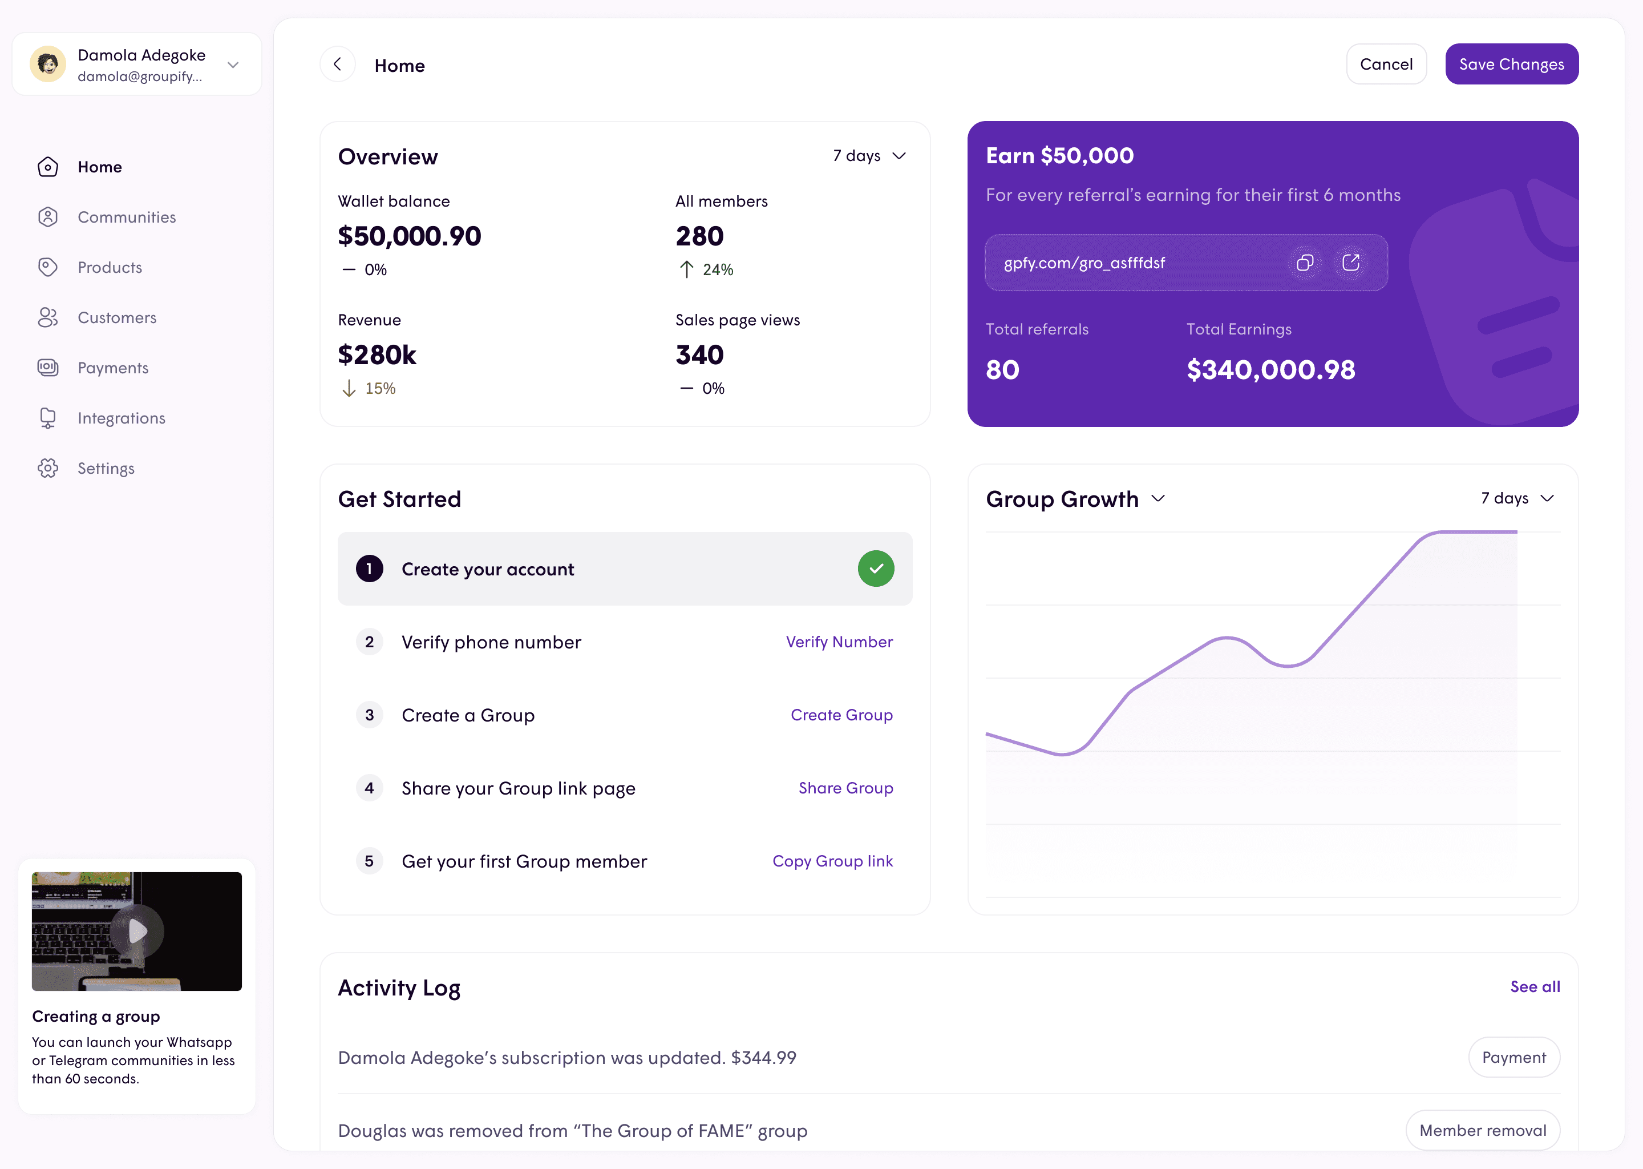Click the Create Group link
Image resolution: width=1643 pixels, height=1169 pixels.
pos(841,715)
